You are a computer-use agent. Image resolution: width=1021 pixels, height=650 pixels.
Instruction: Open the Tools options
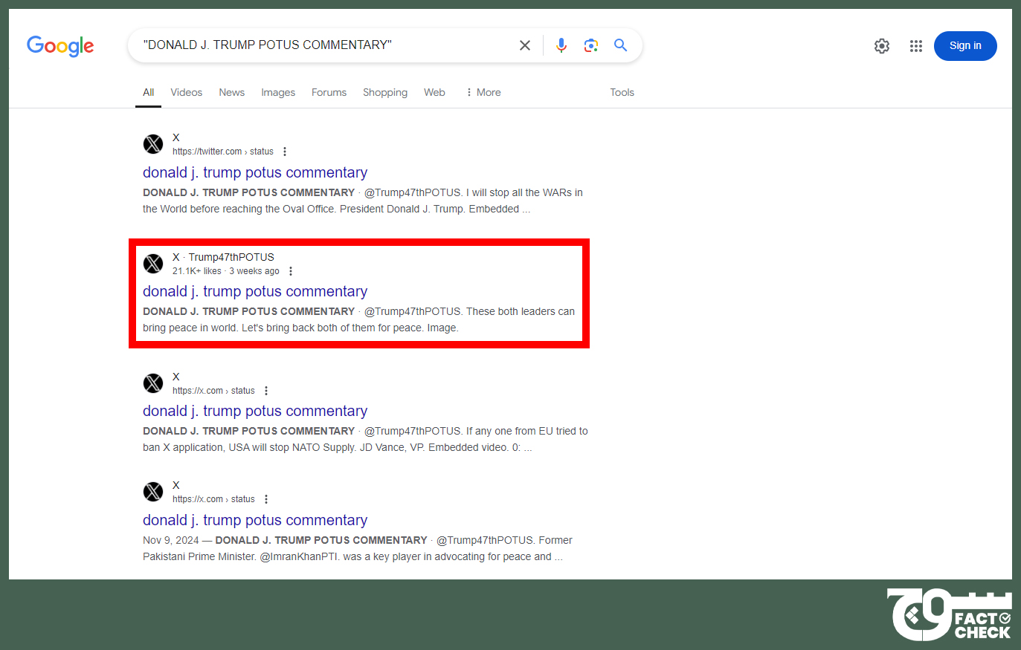click(x=622, y=92)
